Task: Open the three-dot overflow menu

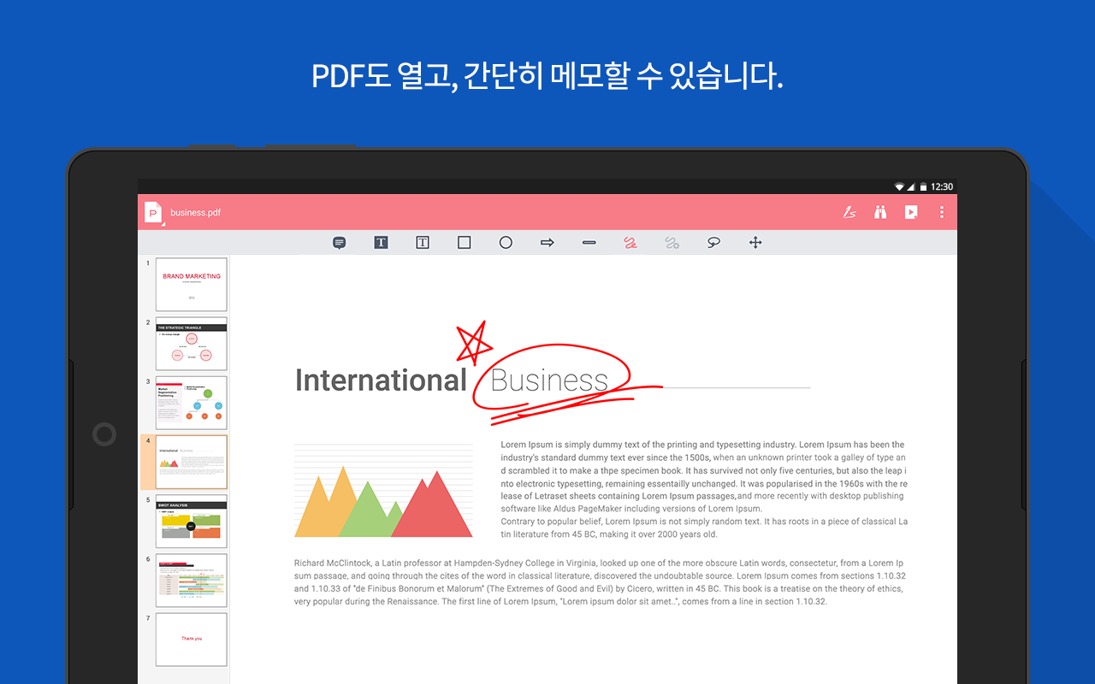Action: pos(942,212)
